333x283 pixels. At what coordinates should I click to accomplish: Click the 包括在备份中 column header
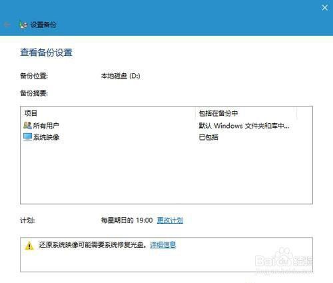coord(218,113)
